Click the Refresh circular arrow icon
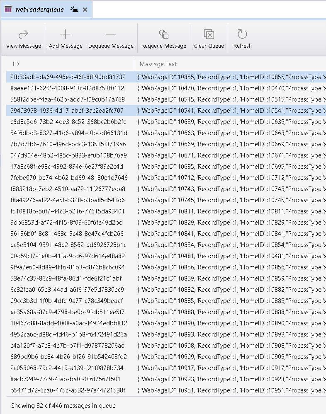326x414 pixels. point(242,34)
